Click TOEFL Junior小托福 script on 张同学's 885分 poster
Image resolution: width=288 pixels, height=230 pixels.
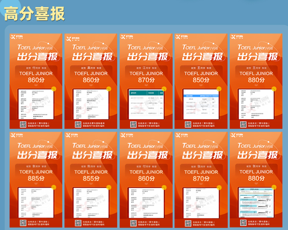point(35,146)
